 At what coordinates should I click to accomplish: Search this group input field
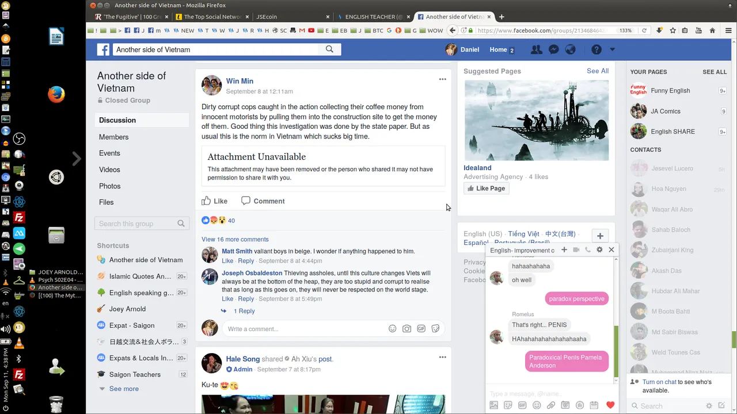(142, 224)
